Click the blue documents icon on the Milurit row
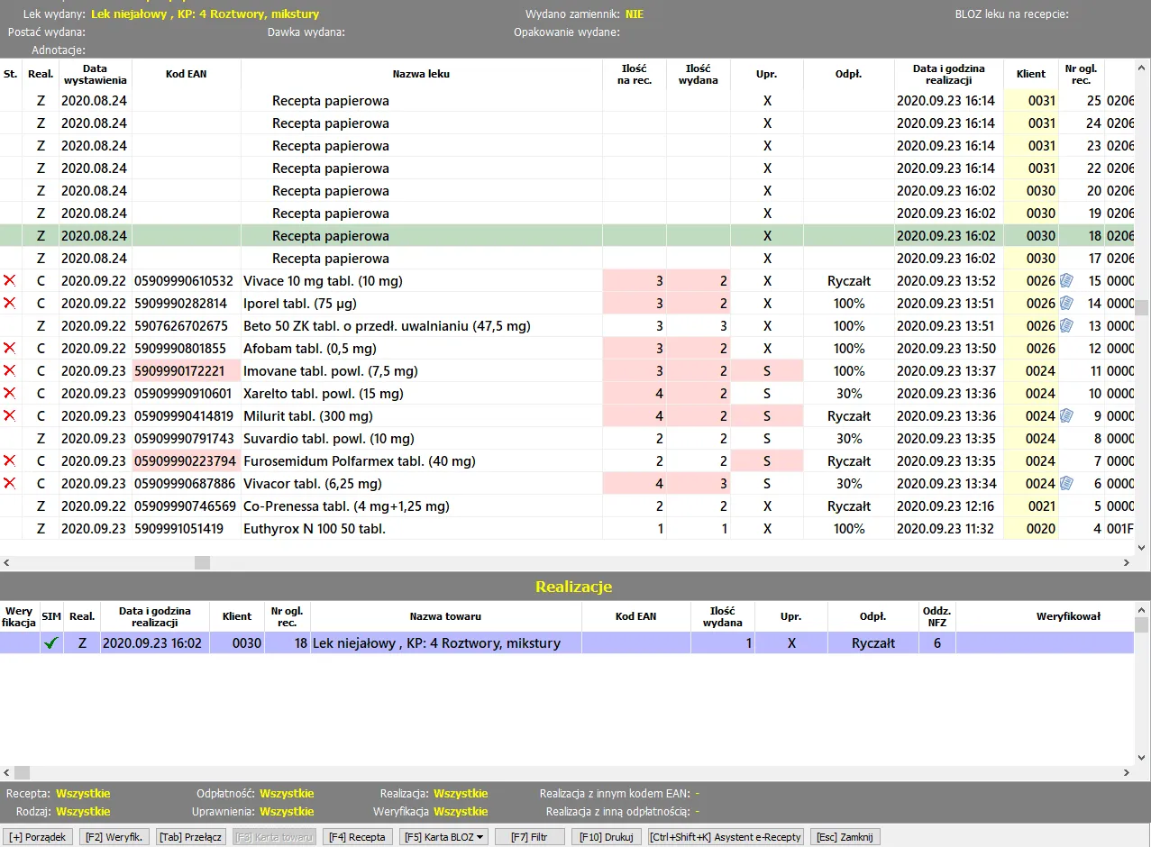 [1065, 415]
